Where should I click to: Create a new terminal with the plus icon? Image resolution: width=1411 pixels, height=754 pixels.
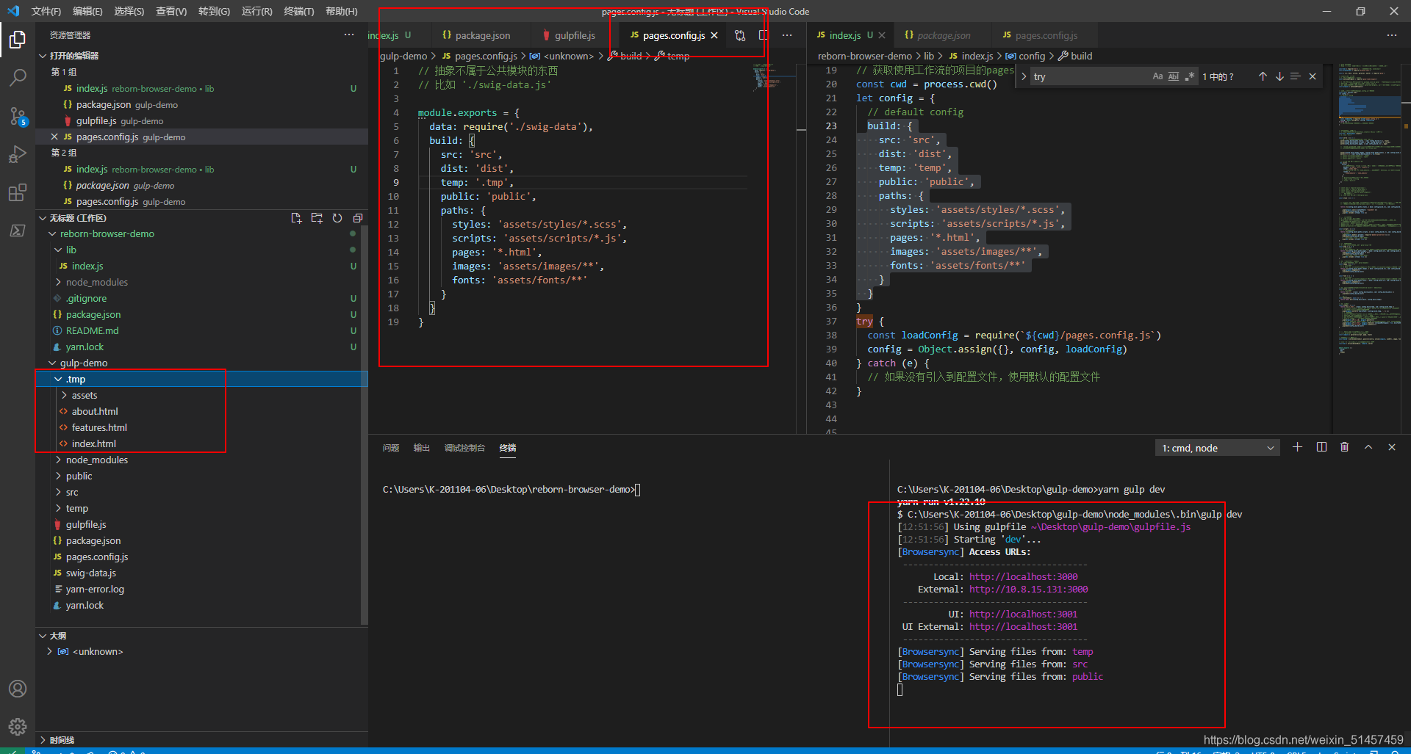(1297, 447)
